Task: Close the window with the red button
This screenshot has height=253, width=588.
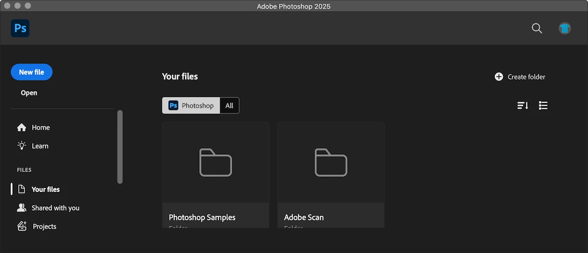Action: (7, 6)
